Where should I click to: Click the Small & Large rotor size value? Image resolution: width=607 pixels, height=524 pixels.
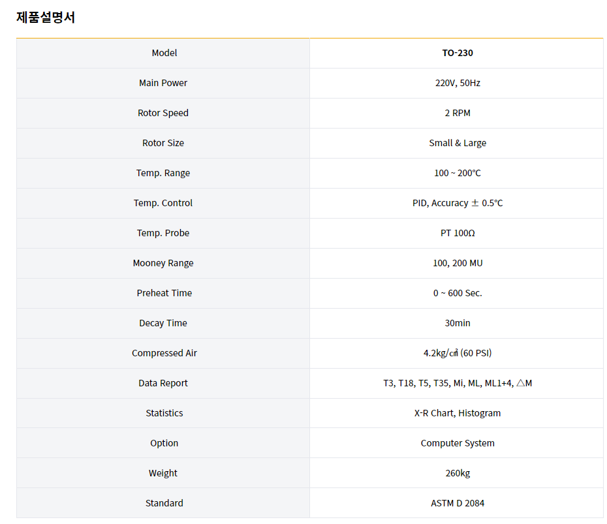tap(457, 143)
